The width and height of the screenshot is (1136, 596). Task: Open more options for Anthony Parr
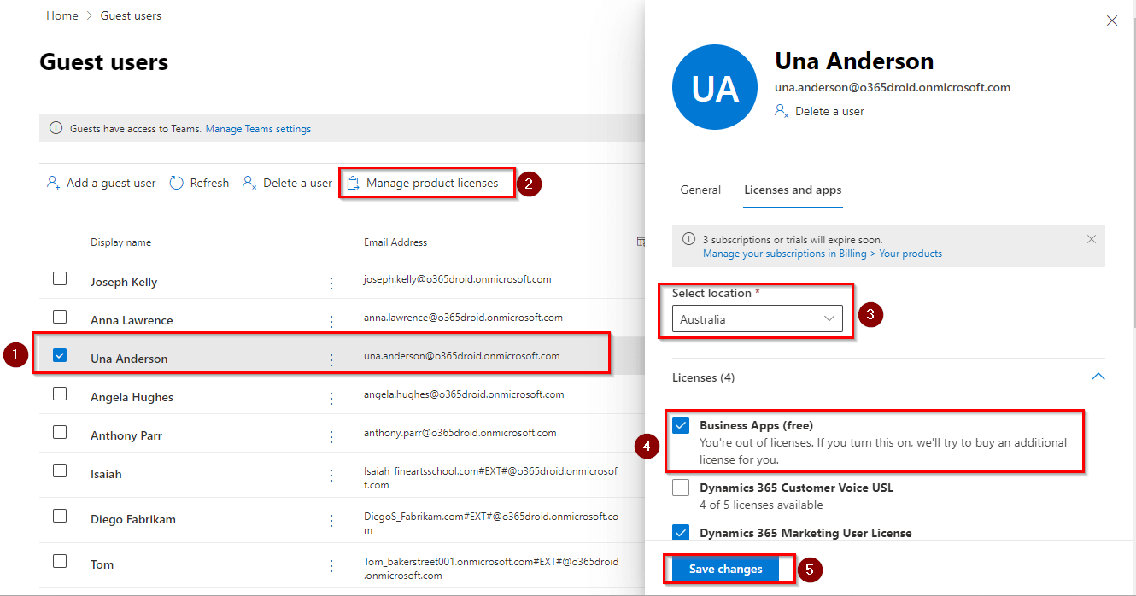[x=331, y=436]
